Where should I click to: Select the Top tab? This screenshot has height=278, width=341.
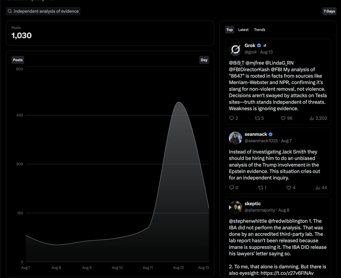coord(230,30)
